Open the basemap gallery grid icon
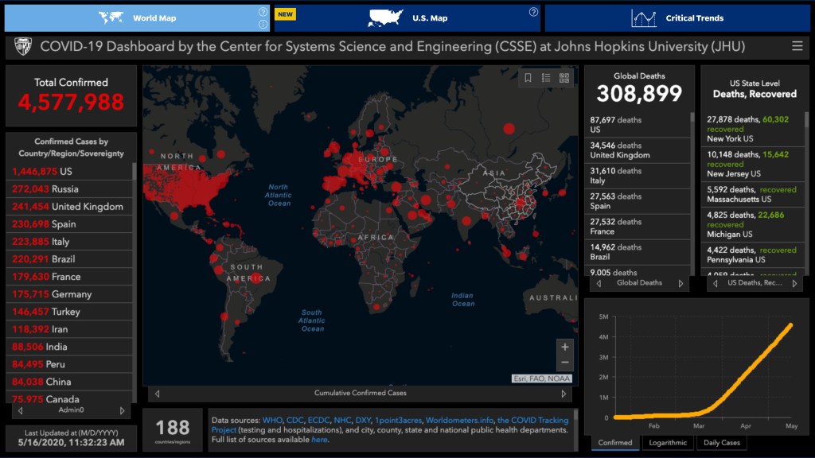Image resolution: width=815 pixels, height=458 pixels. tap(564, 78)
